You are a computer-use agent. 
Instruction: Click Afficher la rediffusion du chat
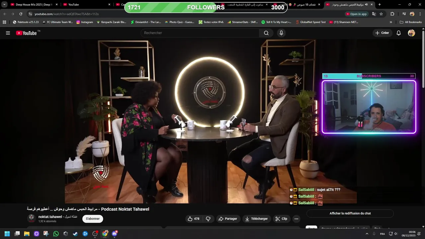(x=350, y=213)
